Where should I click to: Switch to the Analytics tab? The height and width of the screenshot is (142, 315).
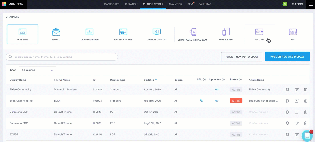(175, 4)
